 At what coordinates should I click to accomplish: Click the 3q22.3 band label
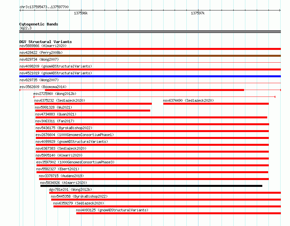25,28
